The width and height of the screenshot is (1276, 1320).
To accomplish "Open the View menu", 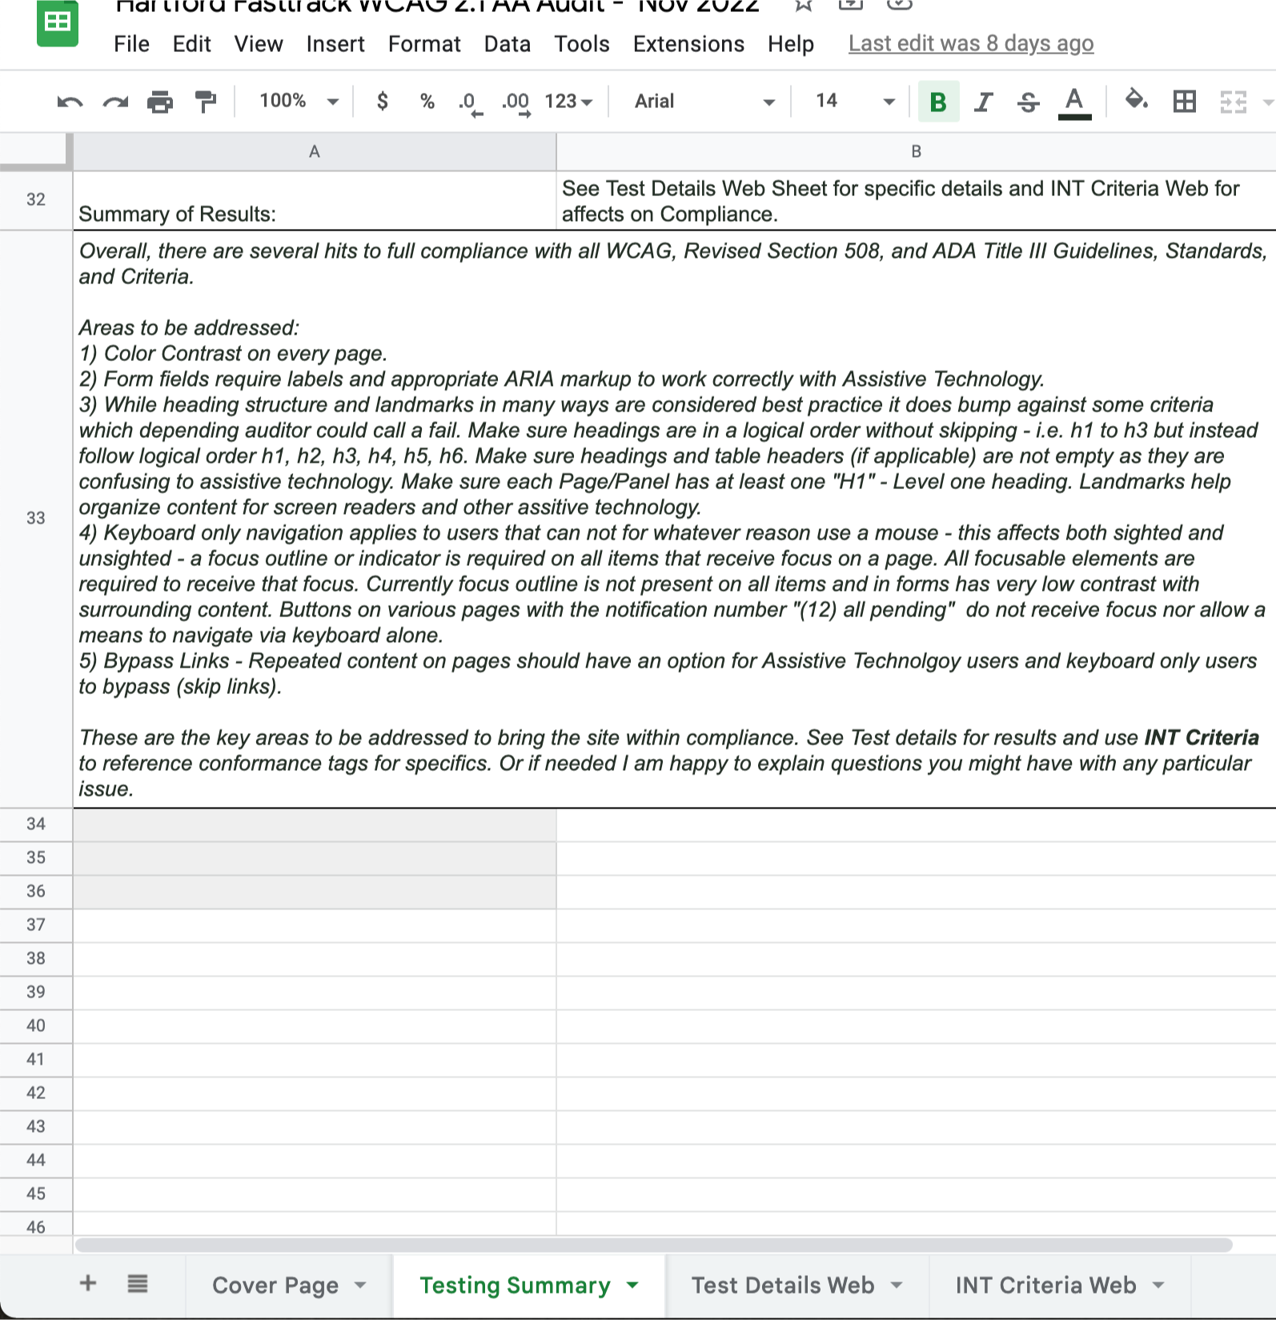I will click(x=258, y=44).
